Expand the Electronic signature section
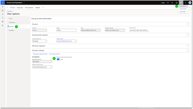 click(188, 46)
